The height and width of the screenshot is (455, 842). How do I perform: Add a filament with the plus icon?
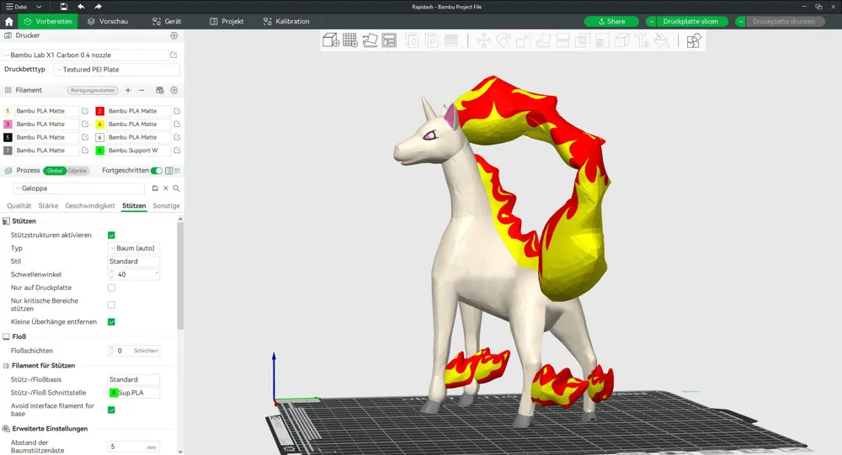pos(128,90)
